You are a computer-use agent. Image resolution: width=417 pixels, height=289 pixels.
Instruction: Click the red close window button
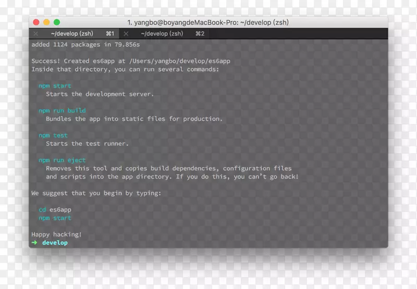(x=36, y=22)
